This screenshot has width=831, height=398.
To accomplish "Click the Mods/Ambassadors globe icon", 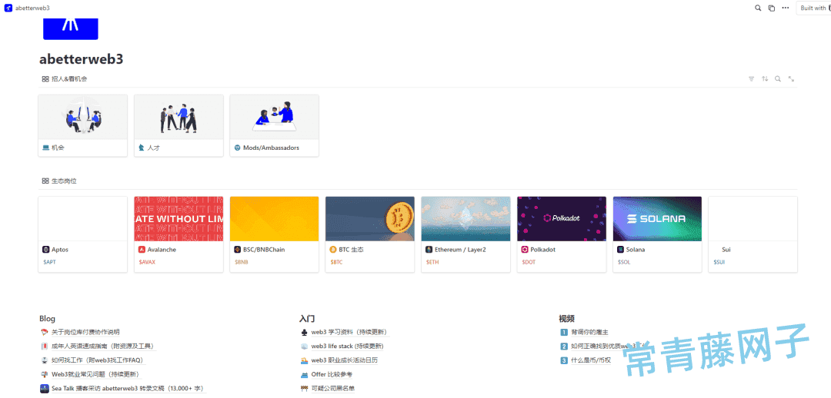I will (238, 148).
